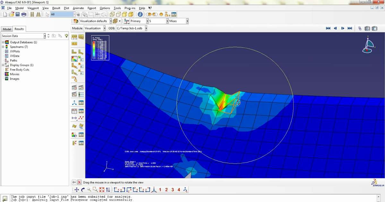Select XYPlots in the results tree
The image size is (385, 202).
coord(15,51)
